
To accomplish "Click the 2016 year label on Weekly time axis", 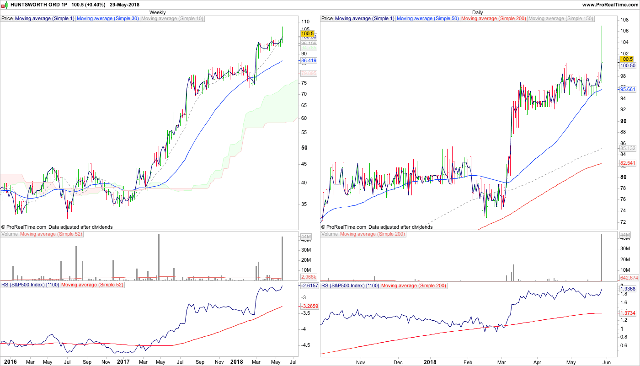I will (10, 361).
